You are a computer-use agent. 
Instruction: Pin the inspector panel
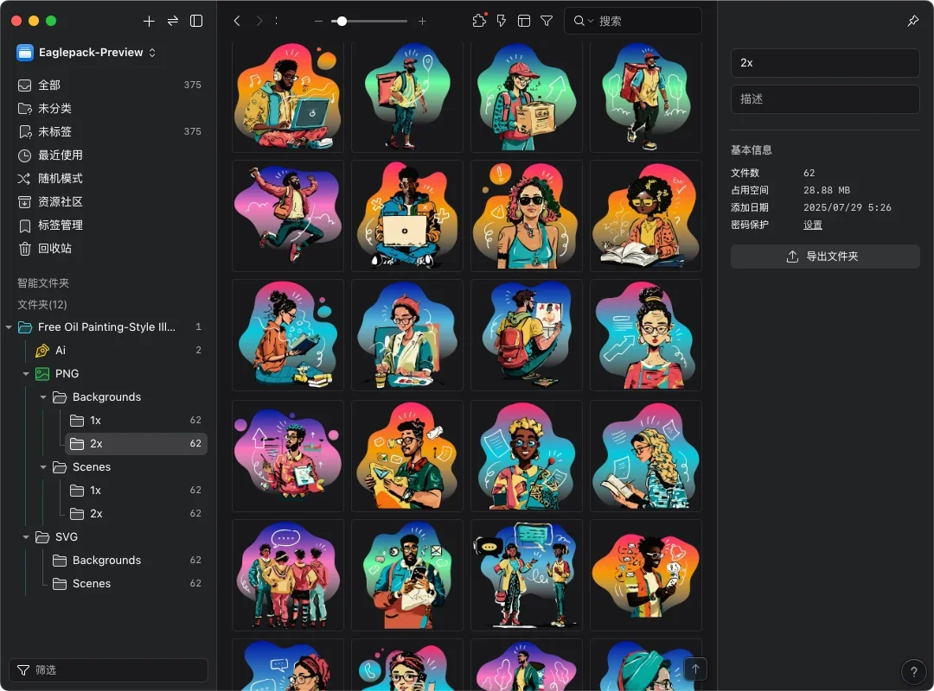913,21
